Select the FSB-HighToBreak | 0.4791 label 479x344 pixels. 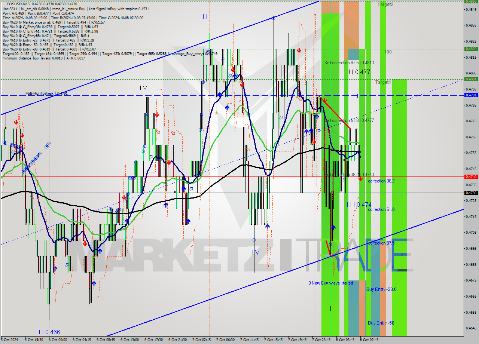46,93
